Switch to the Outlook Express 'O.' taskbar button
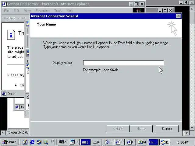This screenshot has height=146, width=195. click(165, 142)
